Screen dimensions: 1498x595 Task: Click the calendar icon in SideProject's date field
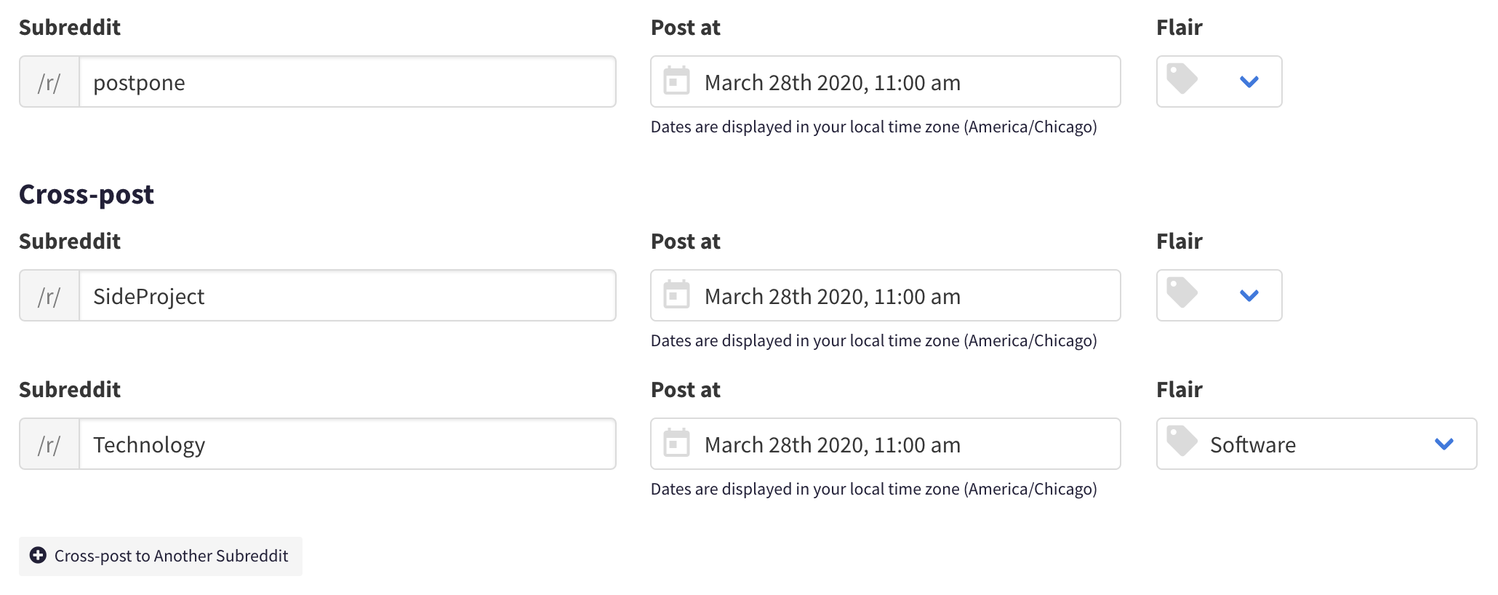676,295
